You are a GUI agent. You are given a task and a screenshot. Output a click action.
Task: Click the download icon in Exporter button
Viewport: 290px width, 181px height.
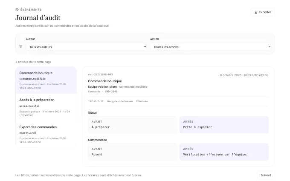(x=256, y=12)
